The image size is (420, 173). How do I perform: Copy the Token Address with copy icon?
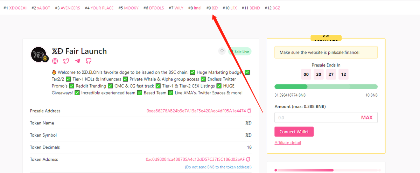pyautogui.click(x=248, y=159)
